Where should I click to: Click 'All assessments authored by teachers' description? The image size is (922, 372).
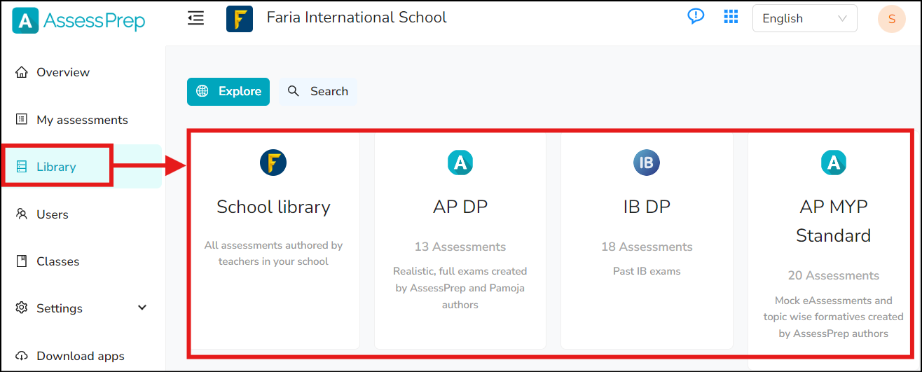click(273, 253)
